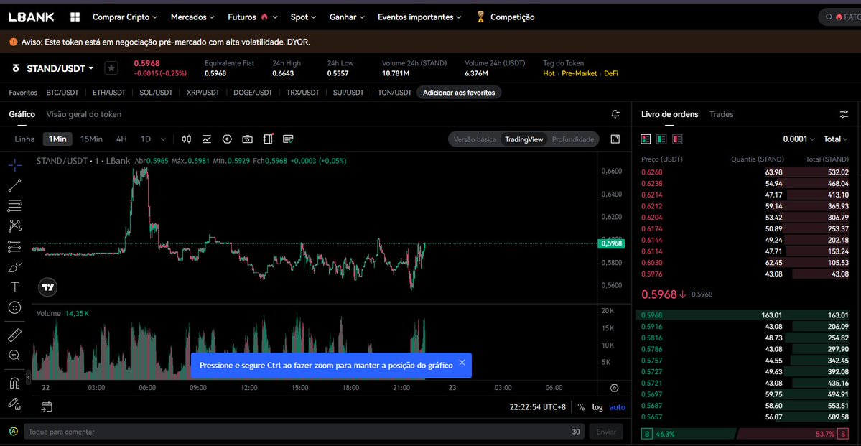This screenshot has width=861, height=446.
Task: Open the chart comments icon
Action: tap(288, 139)
